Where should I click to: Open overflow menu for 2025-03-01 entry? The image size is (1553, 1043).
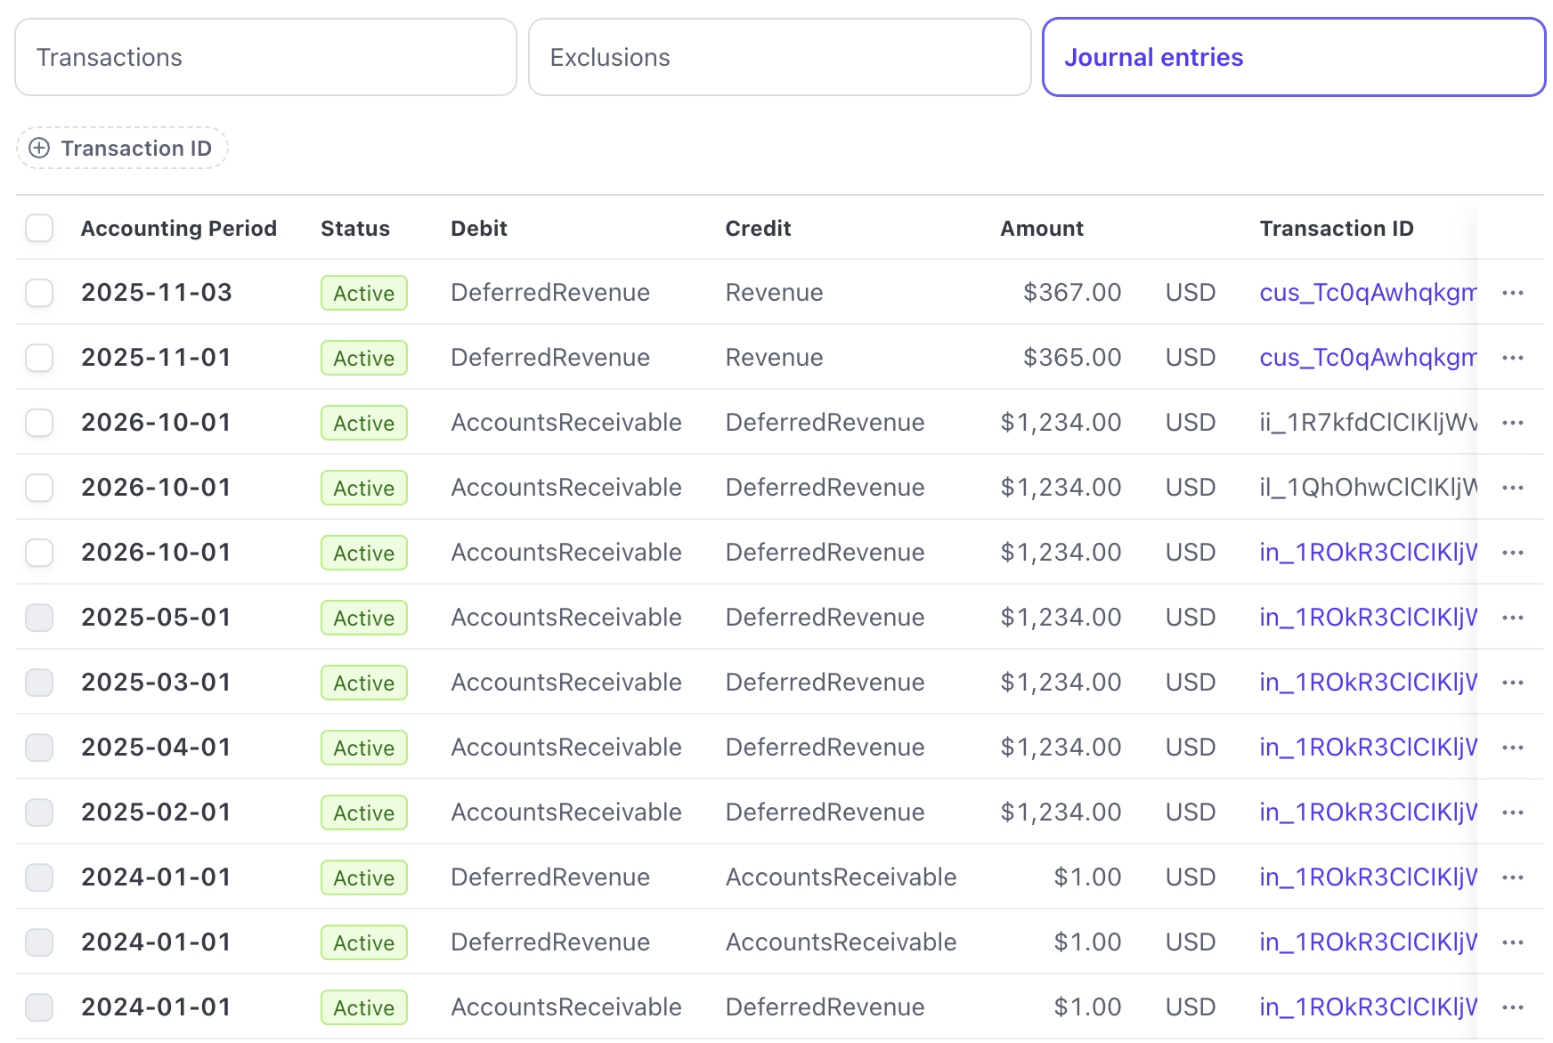click(1512, 683)
